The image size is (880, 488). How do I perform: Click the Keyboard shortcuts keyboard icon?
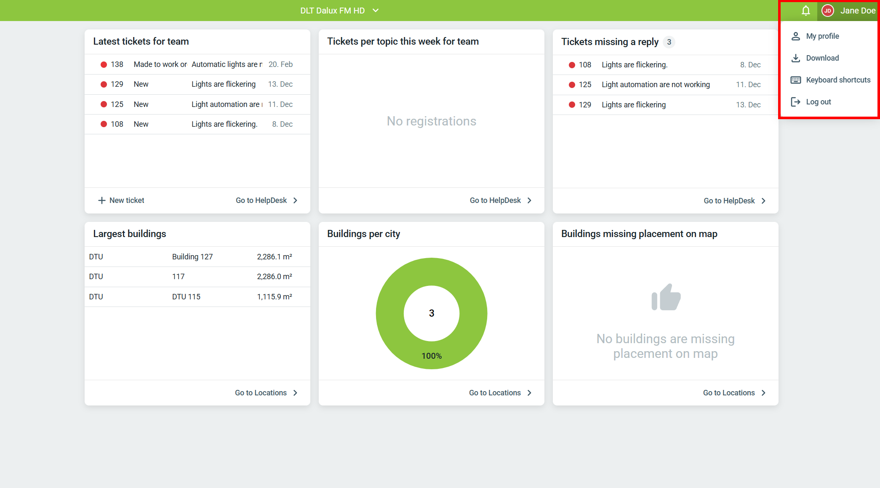point(795,80)
